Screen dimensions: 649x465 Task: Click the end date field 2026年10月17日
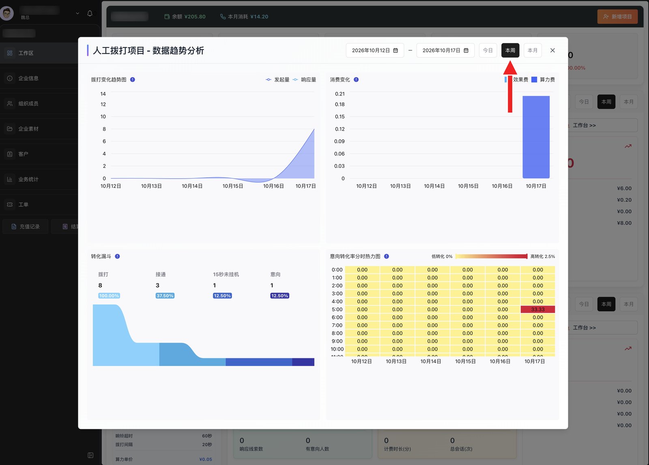click(445, 50)
